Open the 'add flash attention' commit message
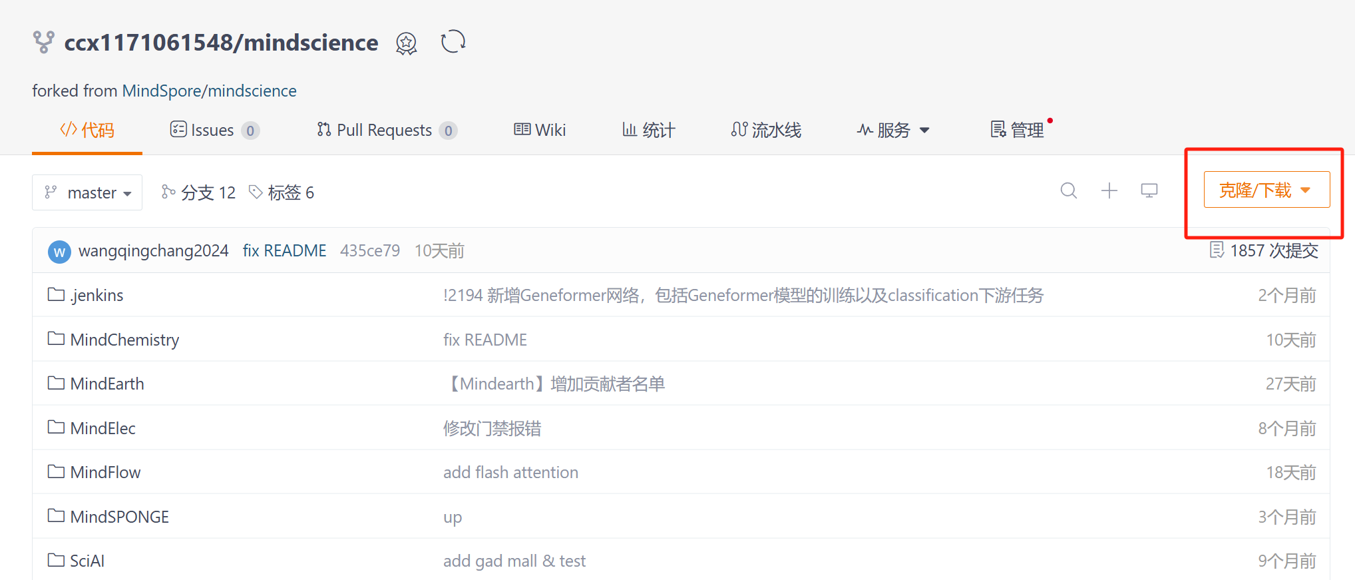This screenshot has height=580, width=1355. coord(510,472)
